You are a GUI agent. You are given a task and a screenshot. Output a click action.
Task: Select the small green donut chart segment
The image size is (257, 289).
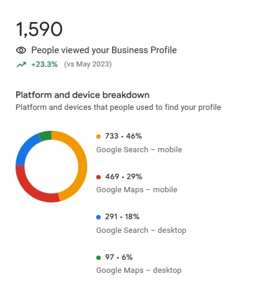point(45,136)
